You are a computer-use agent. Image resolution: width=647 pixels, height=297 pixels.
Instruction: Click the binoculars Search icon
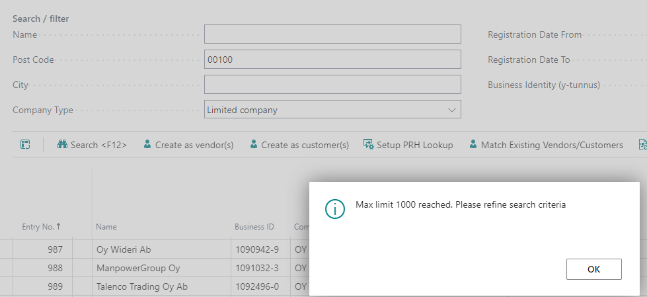click(x=62, y=145)
